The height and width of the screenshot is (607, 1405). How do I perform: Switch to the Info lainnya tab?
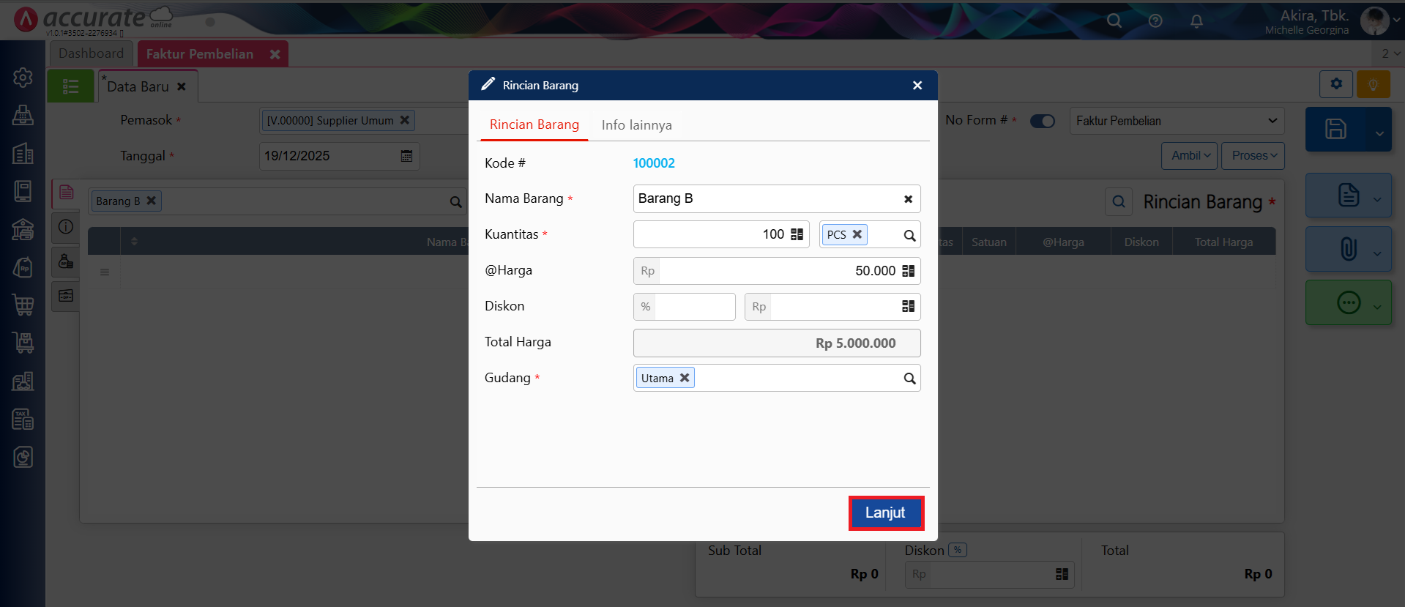[x=636, y=125]
